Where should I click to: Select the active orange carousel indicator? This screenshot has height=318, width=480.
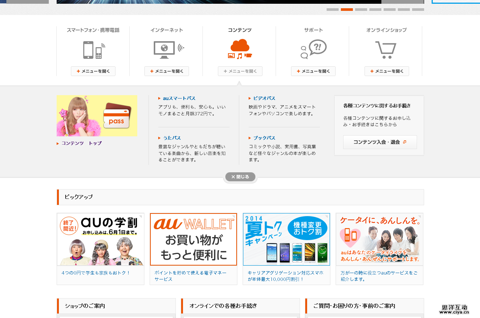pos(347,9)
